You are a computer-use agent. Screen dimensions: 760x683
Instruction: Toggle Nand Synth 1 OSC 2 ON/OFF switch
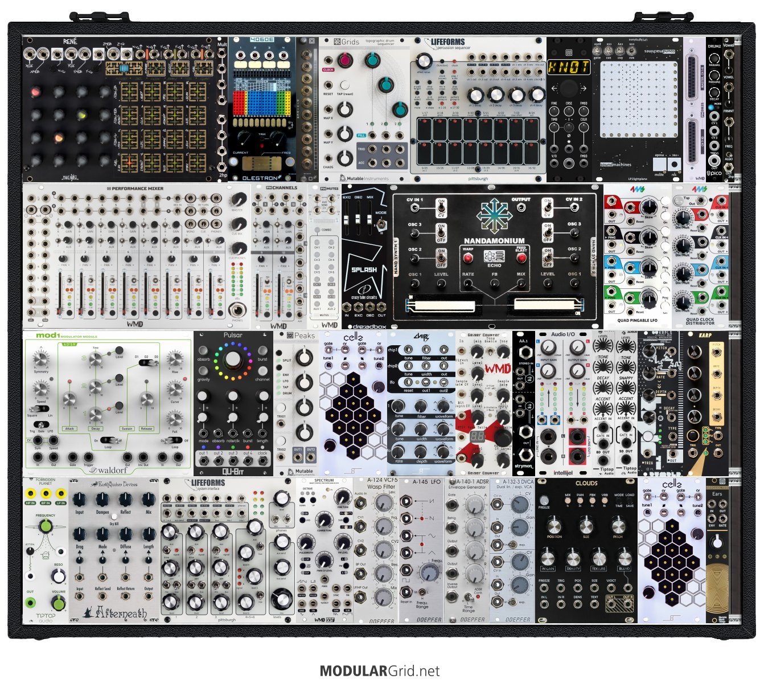click(x=441, y=257)
